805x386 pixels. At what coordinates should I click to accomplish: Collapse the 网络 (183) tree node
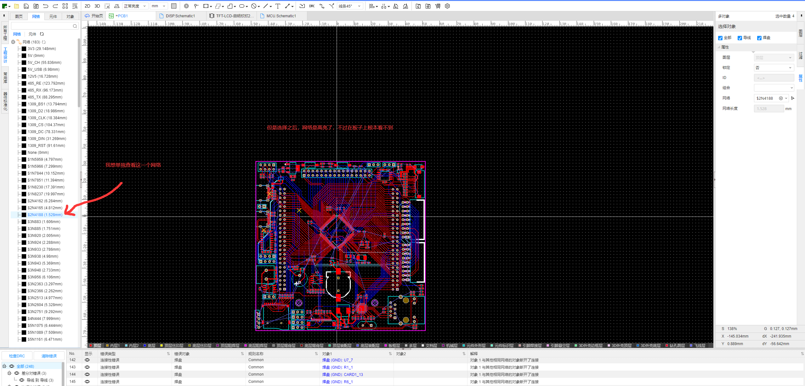click(13, 42)
